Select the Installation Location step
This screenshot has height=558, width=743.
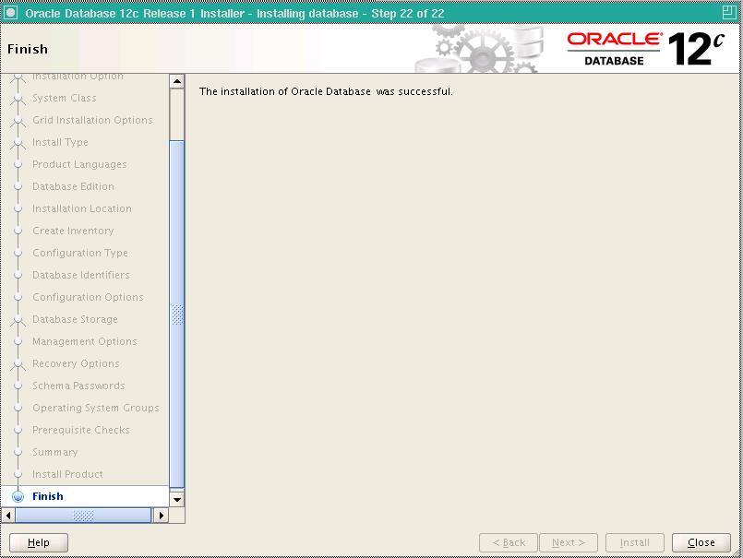tap(82, 208)
